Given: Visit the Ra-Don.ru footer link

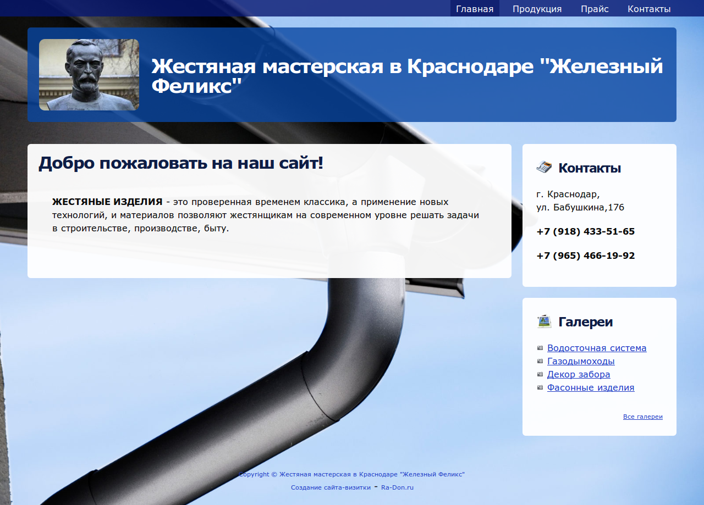Looking at the screenshot, I should click(x=397, y=487).
